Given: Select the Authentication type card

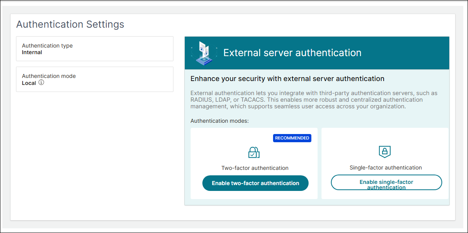Looking at the screenshot, I should coord(95,49).
